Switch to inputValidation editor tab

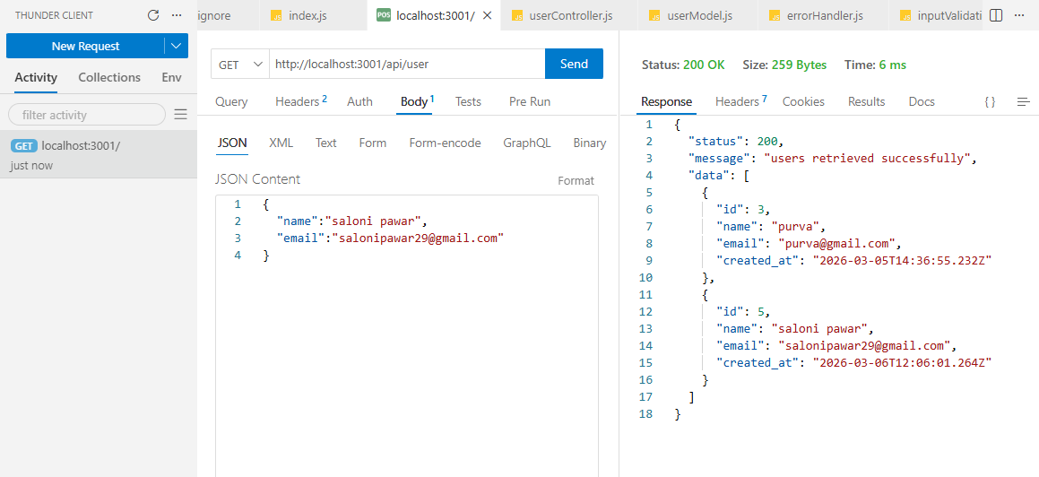click(938, 15)
